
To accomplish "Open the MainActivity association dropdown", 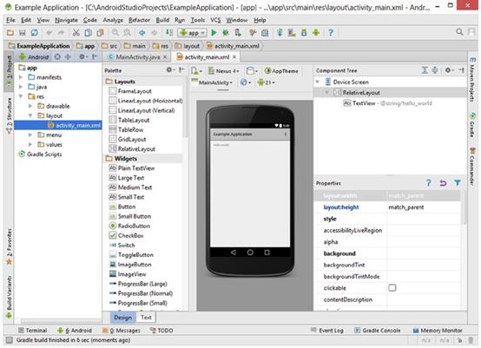I will (x=212, y=82).
